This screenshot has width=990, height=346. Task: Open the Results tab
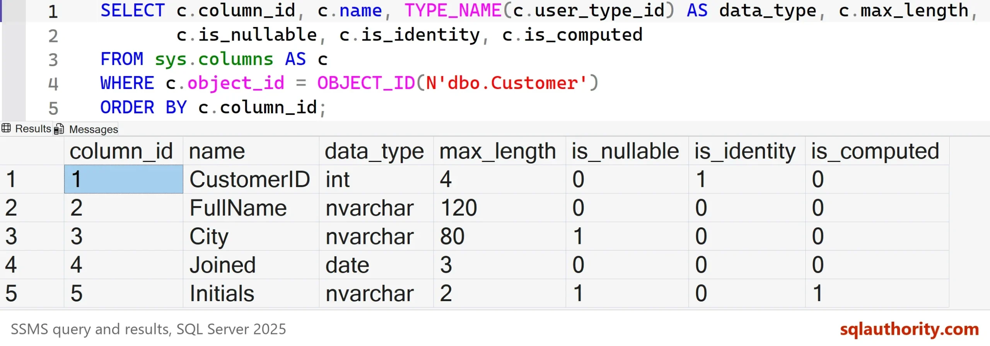click(x=26, y=129)
